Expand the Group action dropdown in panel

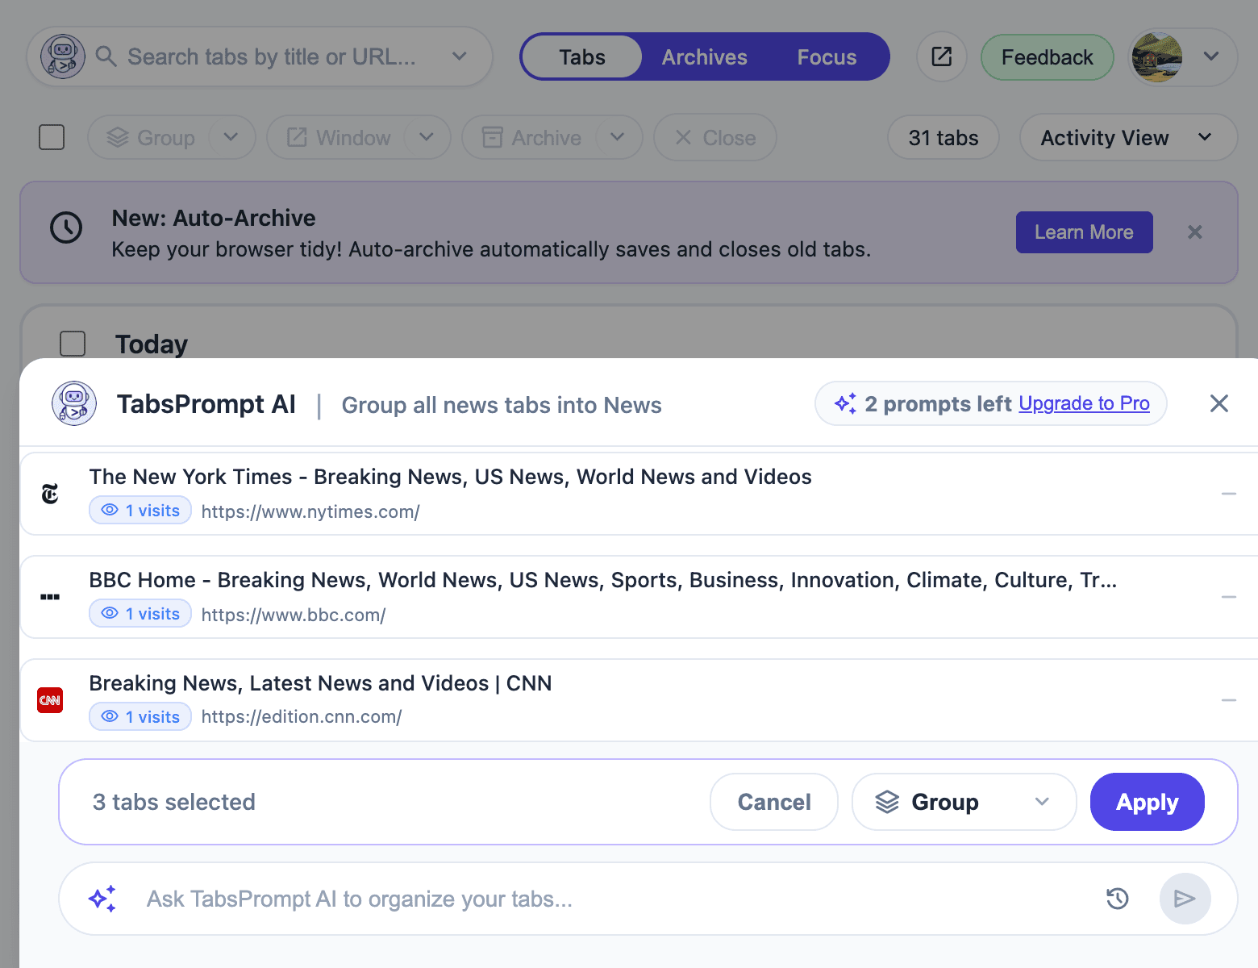point(1042,802)
